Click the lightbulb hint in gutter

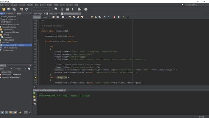click(x=36, y=78)
